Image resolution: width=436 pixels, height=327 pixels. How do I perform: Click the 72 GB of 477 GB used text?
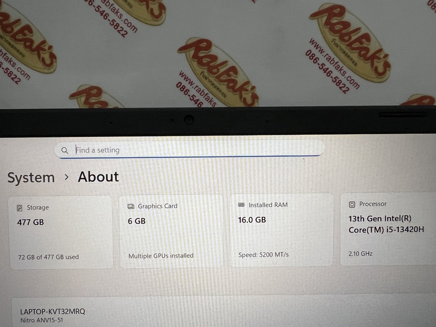48,257
